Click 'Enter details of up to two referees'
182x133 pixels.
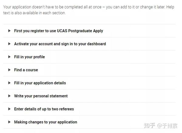point(44,109)
